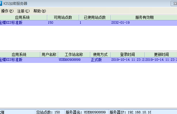Click the used stations value 1
Image resolution: width=177 pixels, height=114 pixels.
pos(80,22)
